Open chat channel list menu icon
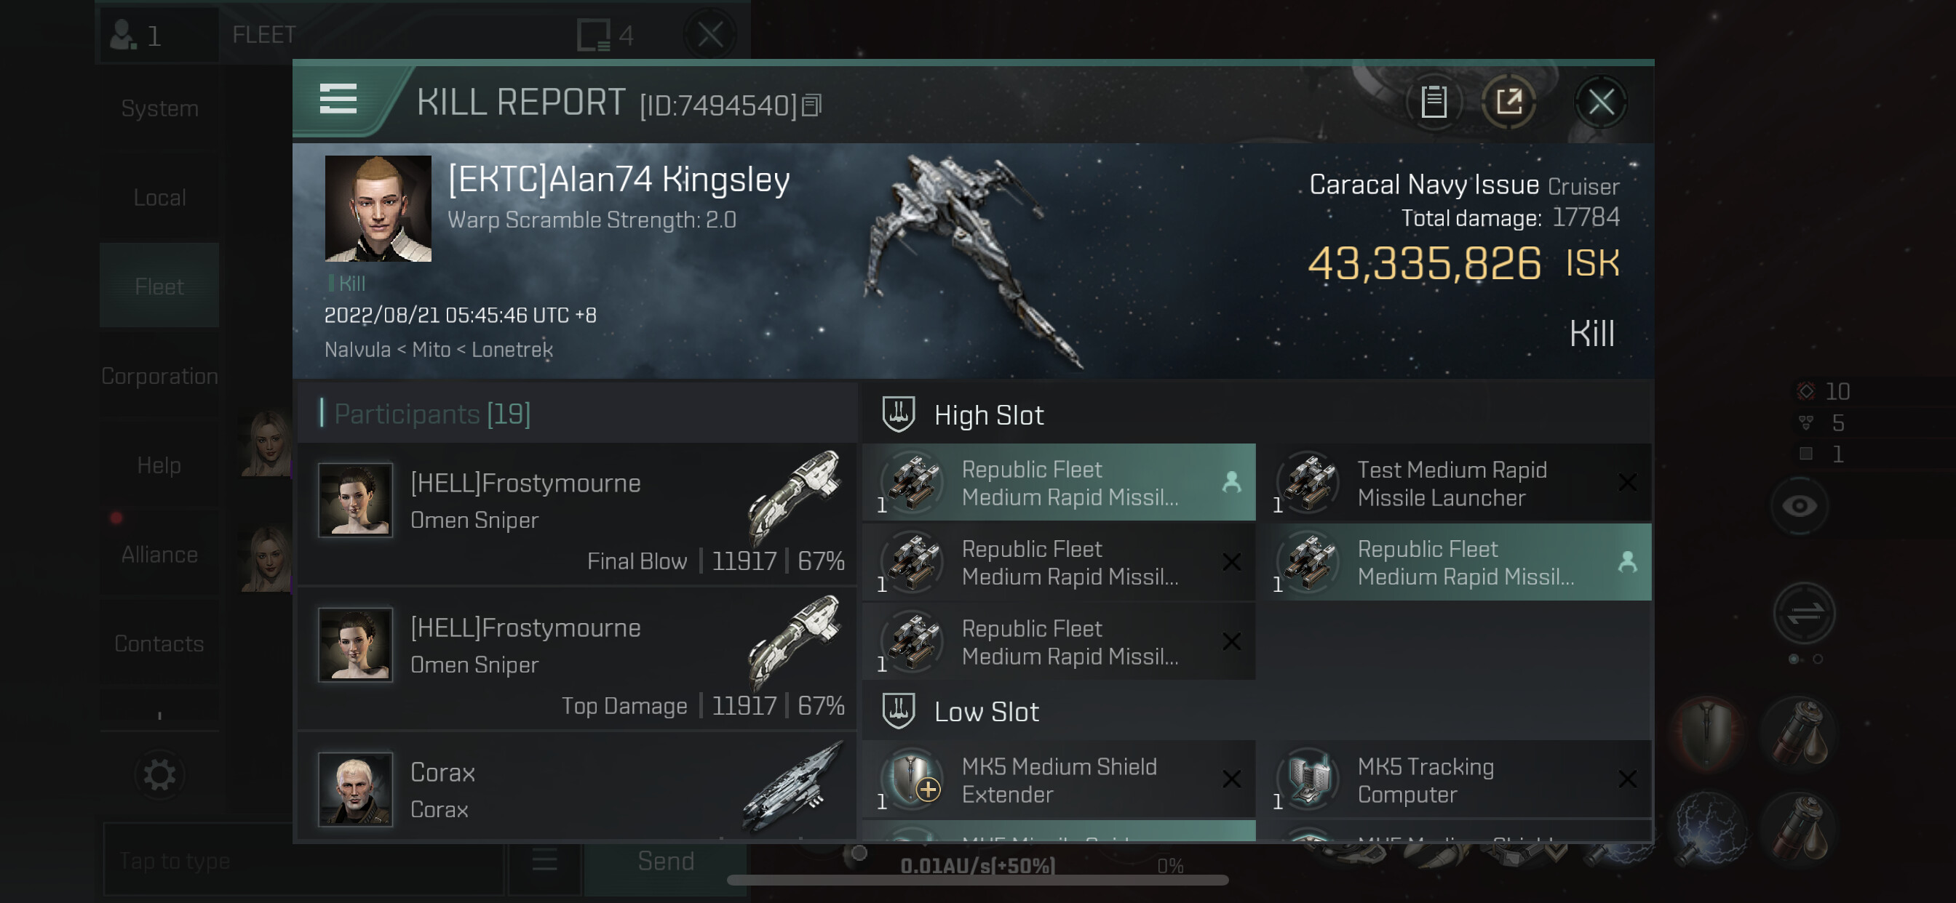This screenshot has width=1956, height=903. pyautogui.click(x=544, y=861)
